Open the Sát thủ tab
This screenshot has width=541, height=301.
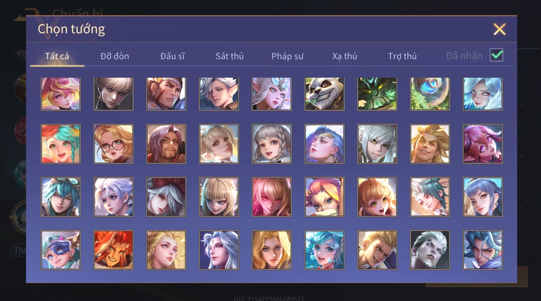(230, 56)
